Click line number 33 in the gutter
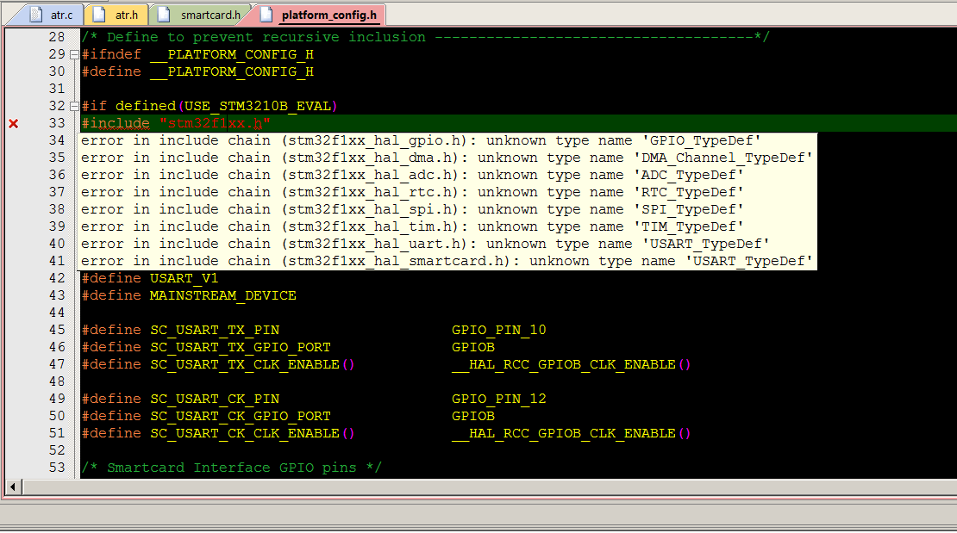Image resolution: width=957 pixels, height=533 pixels. click(x=57, y=123)
